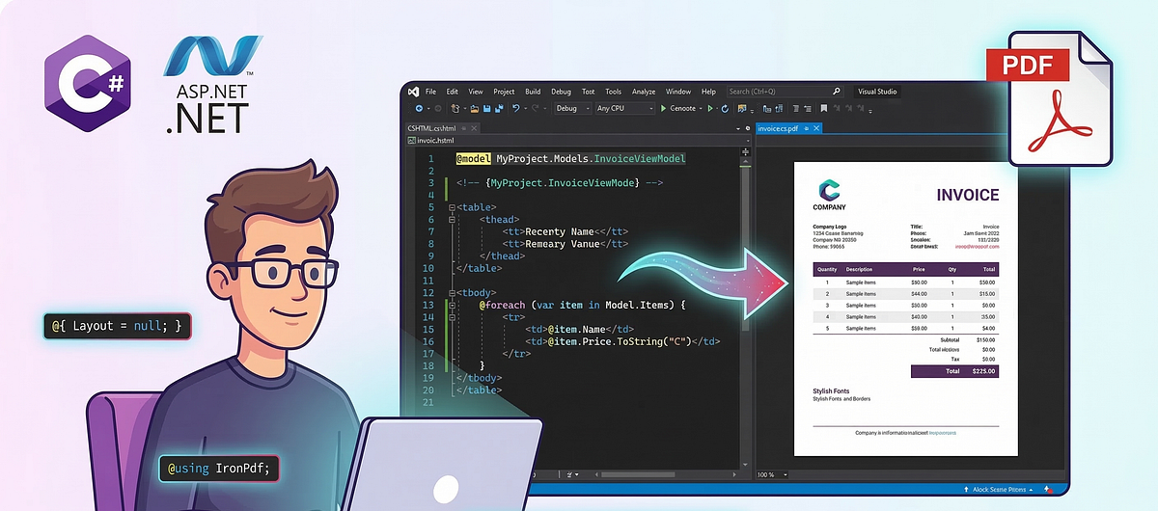Click the navigate backward toolbar icon

tap(419, 108)
